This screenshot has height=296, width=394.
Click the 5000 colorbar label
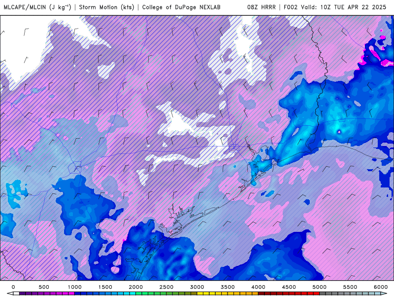pos(319,287)
